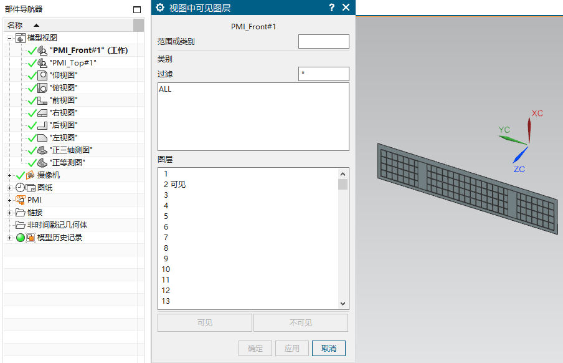Click the layer list scroll-up arrow

[343, 174]
